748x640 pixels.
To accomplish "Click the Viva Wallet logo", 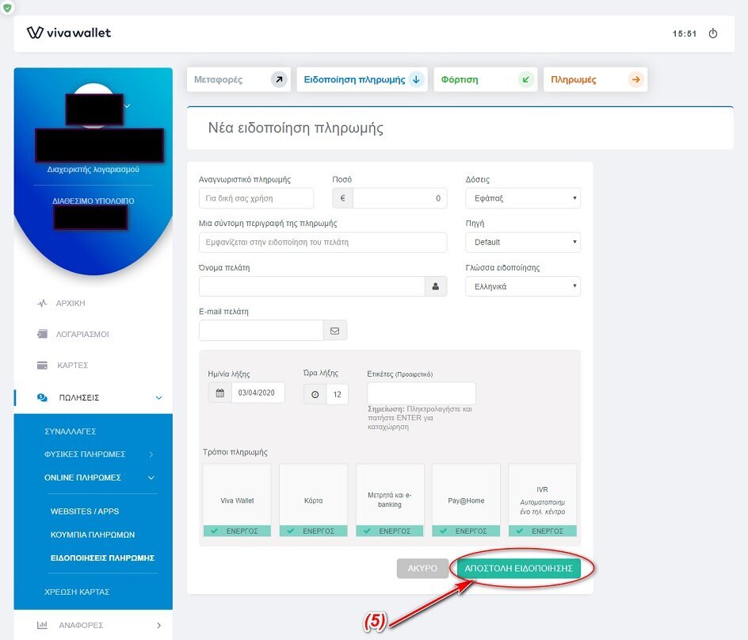I will click(x=69, y=33).
